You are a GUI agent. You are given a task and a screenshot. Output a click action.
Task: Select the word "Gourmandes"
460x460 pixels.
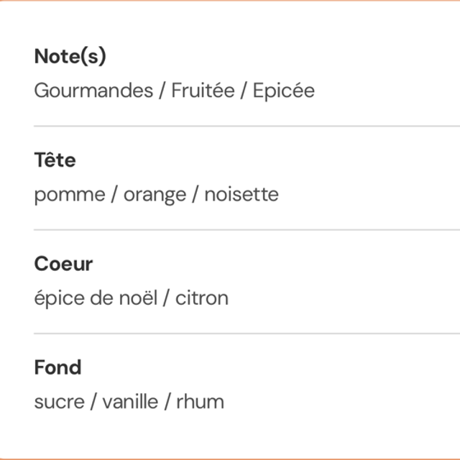click(x=93, y=91)
